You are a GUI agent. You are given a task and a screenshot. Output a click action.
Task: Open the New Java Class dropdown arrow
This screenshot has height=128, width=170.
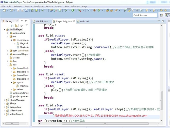coord(102,10)
